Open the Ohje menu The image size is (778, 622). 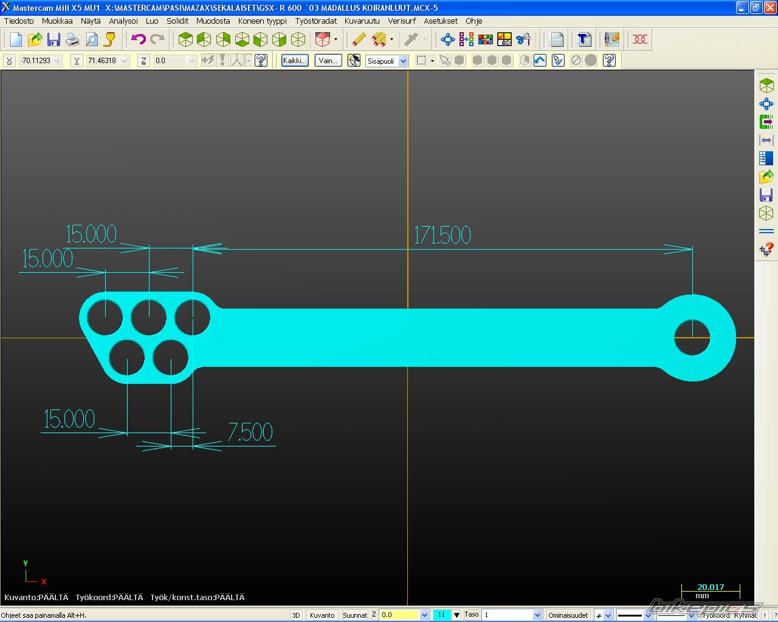(474, 21)
